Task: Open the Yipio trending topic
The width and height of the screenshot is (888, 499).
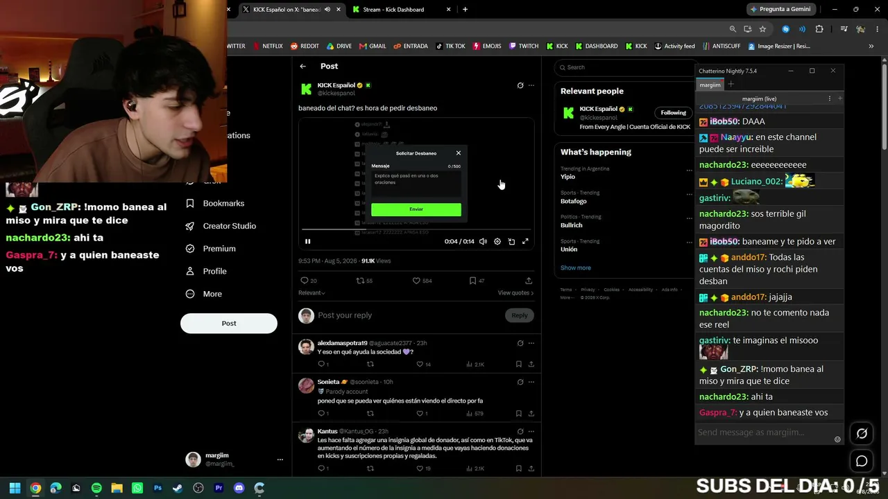Action: [x=567, y=177]
